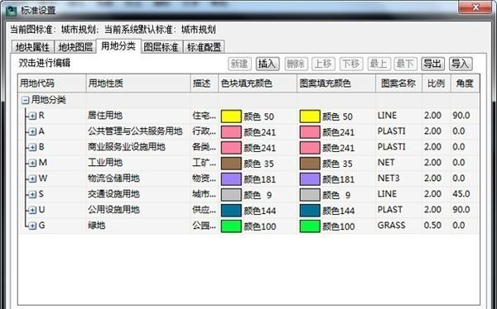The image size is (497, 309).
Task: Pick the yellow block fill swatch for 居住用地
Action: pyautogui.click(x=231, y=116)
